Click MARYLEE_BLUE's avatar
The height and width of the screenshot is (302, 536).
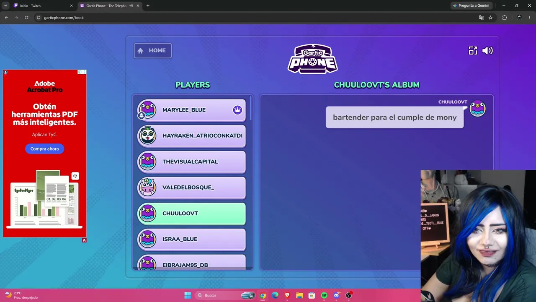point(147,110)
